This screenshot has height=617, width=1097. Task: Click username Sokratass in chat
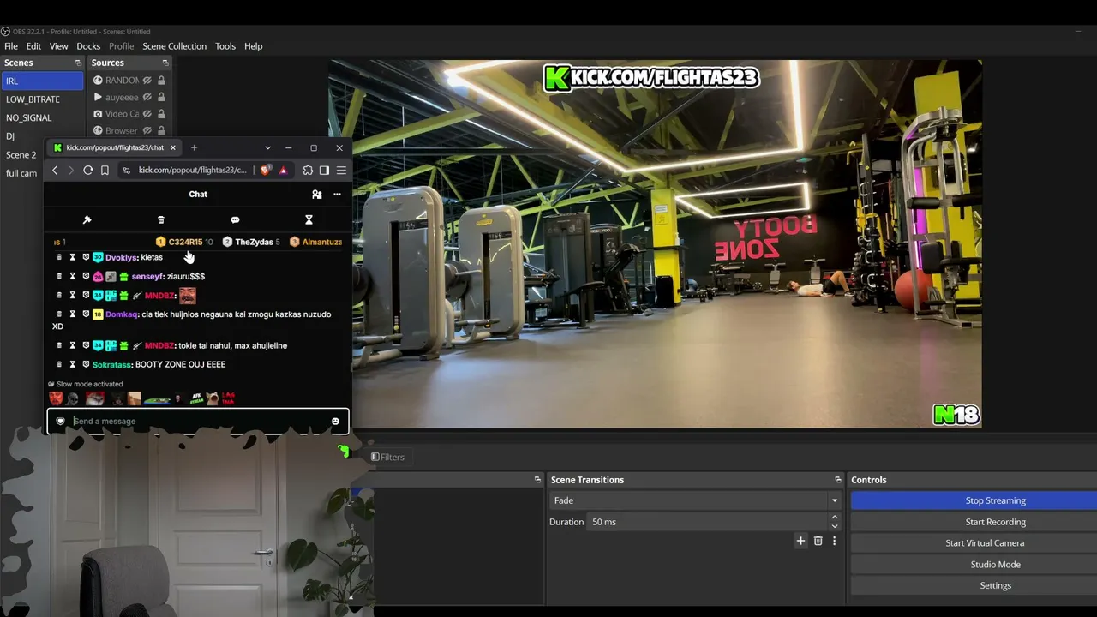tap(111, 364)
